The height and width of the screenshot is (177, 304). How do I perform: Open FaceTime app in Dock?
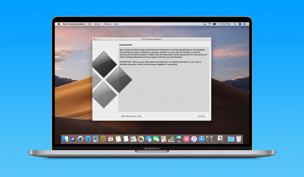point(156,139)
